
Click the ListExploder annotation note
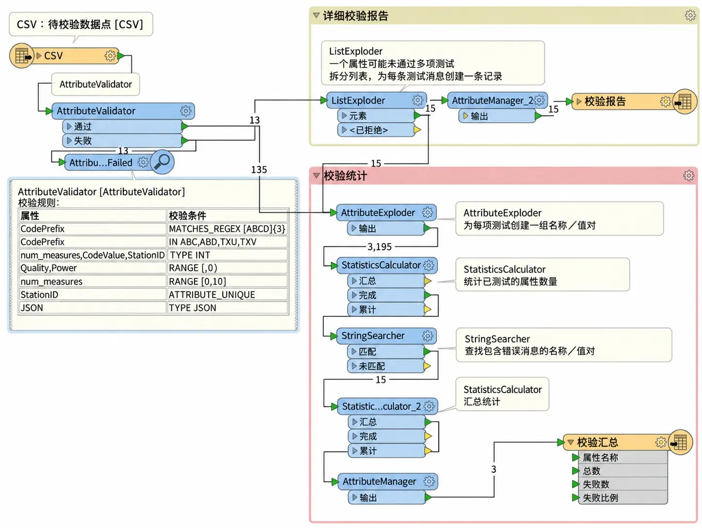[433, 63]
